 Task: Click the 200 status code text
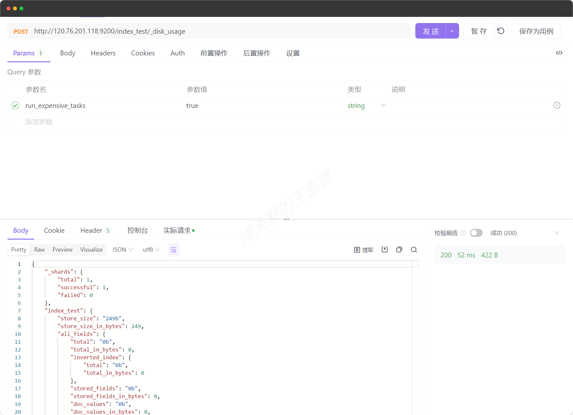(x=446, y=255)
